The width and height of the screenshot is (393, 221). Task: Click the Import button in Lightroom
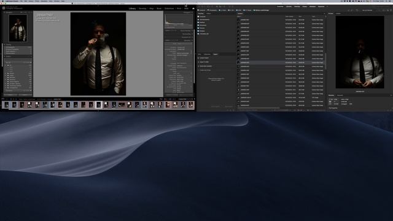tap(10, 95)
